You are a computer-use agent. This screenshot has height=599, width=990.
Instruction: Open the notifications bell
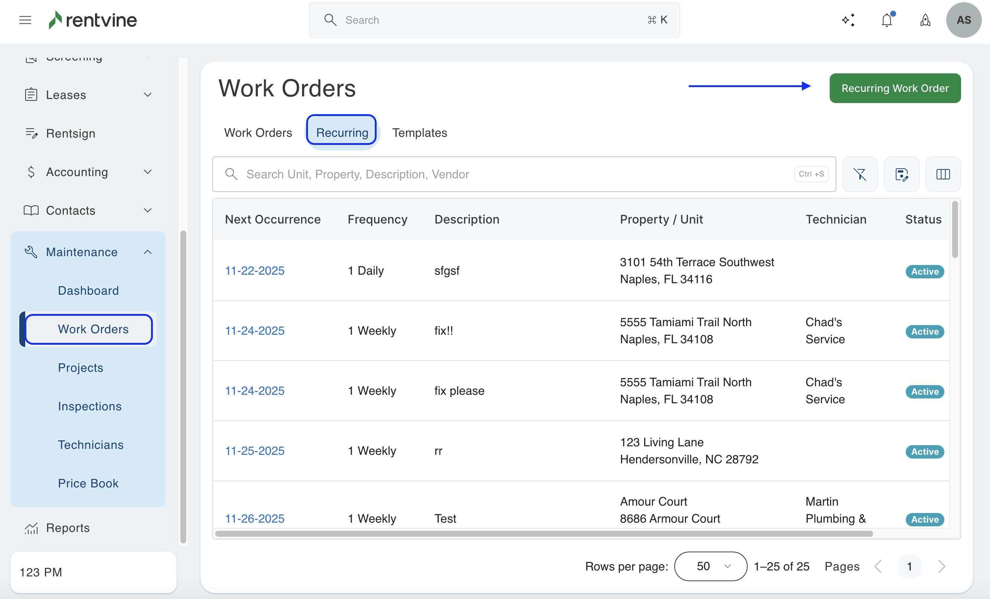(887, 20)
